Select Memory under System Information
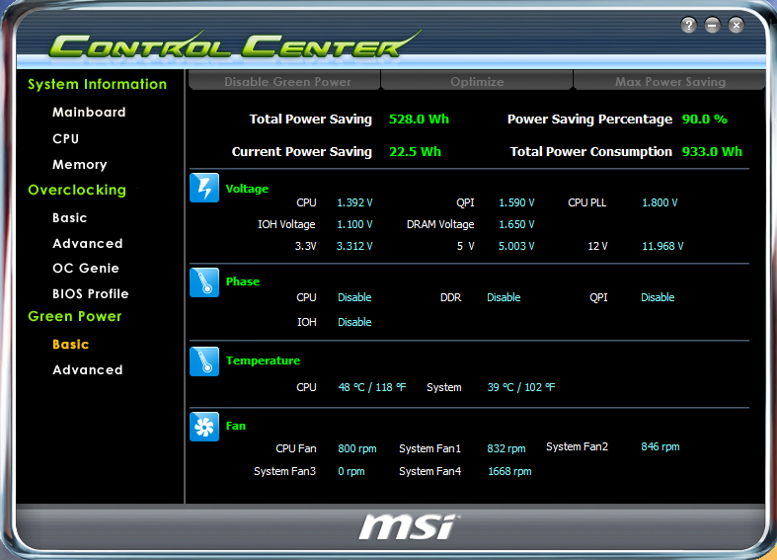The image size is (777, 560). pos(80,165)
